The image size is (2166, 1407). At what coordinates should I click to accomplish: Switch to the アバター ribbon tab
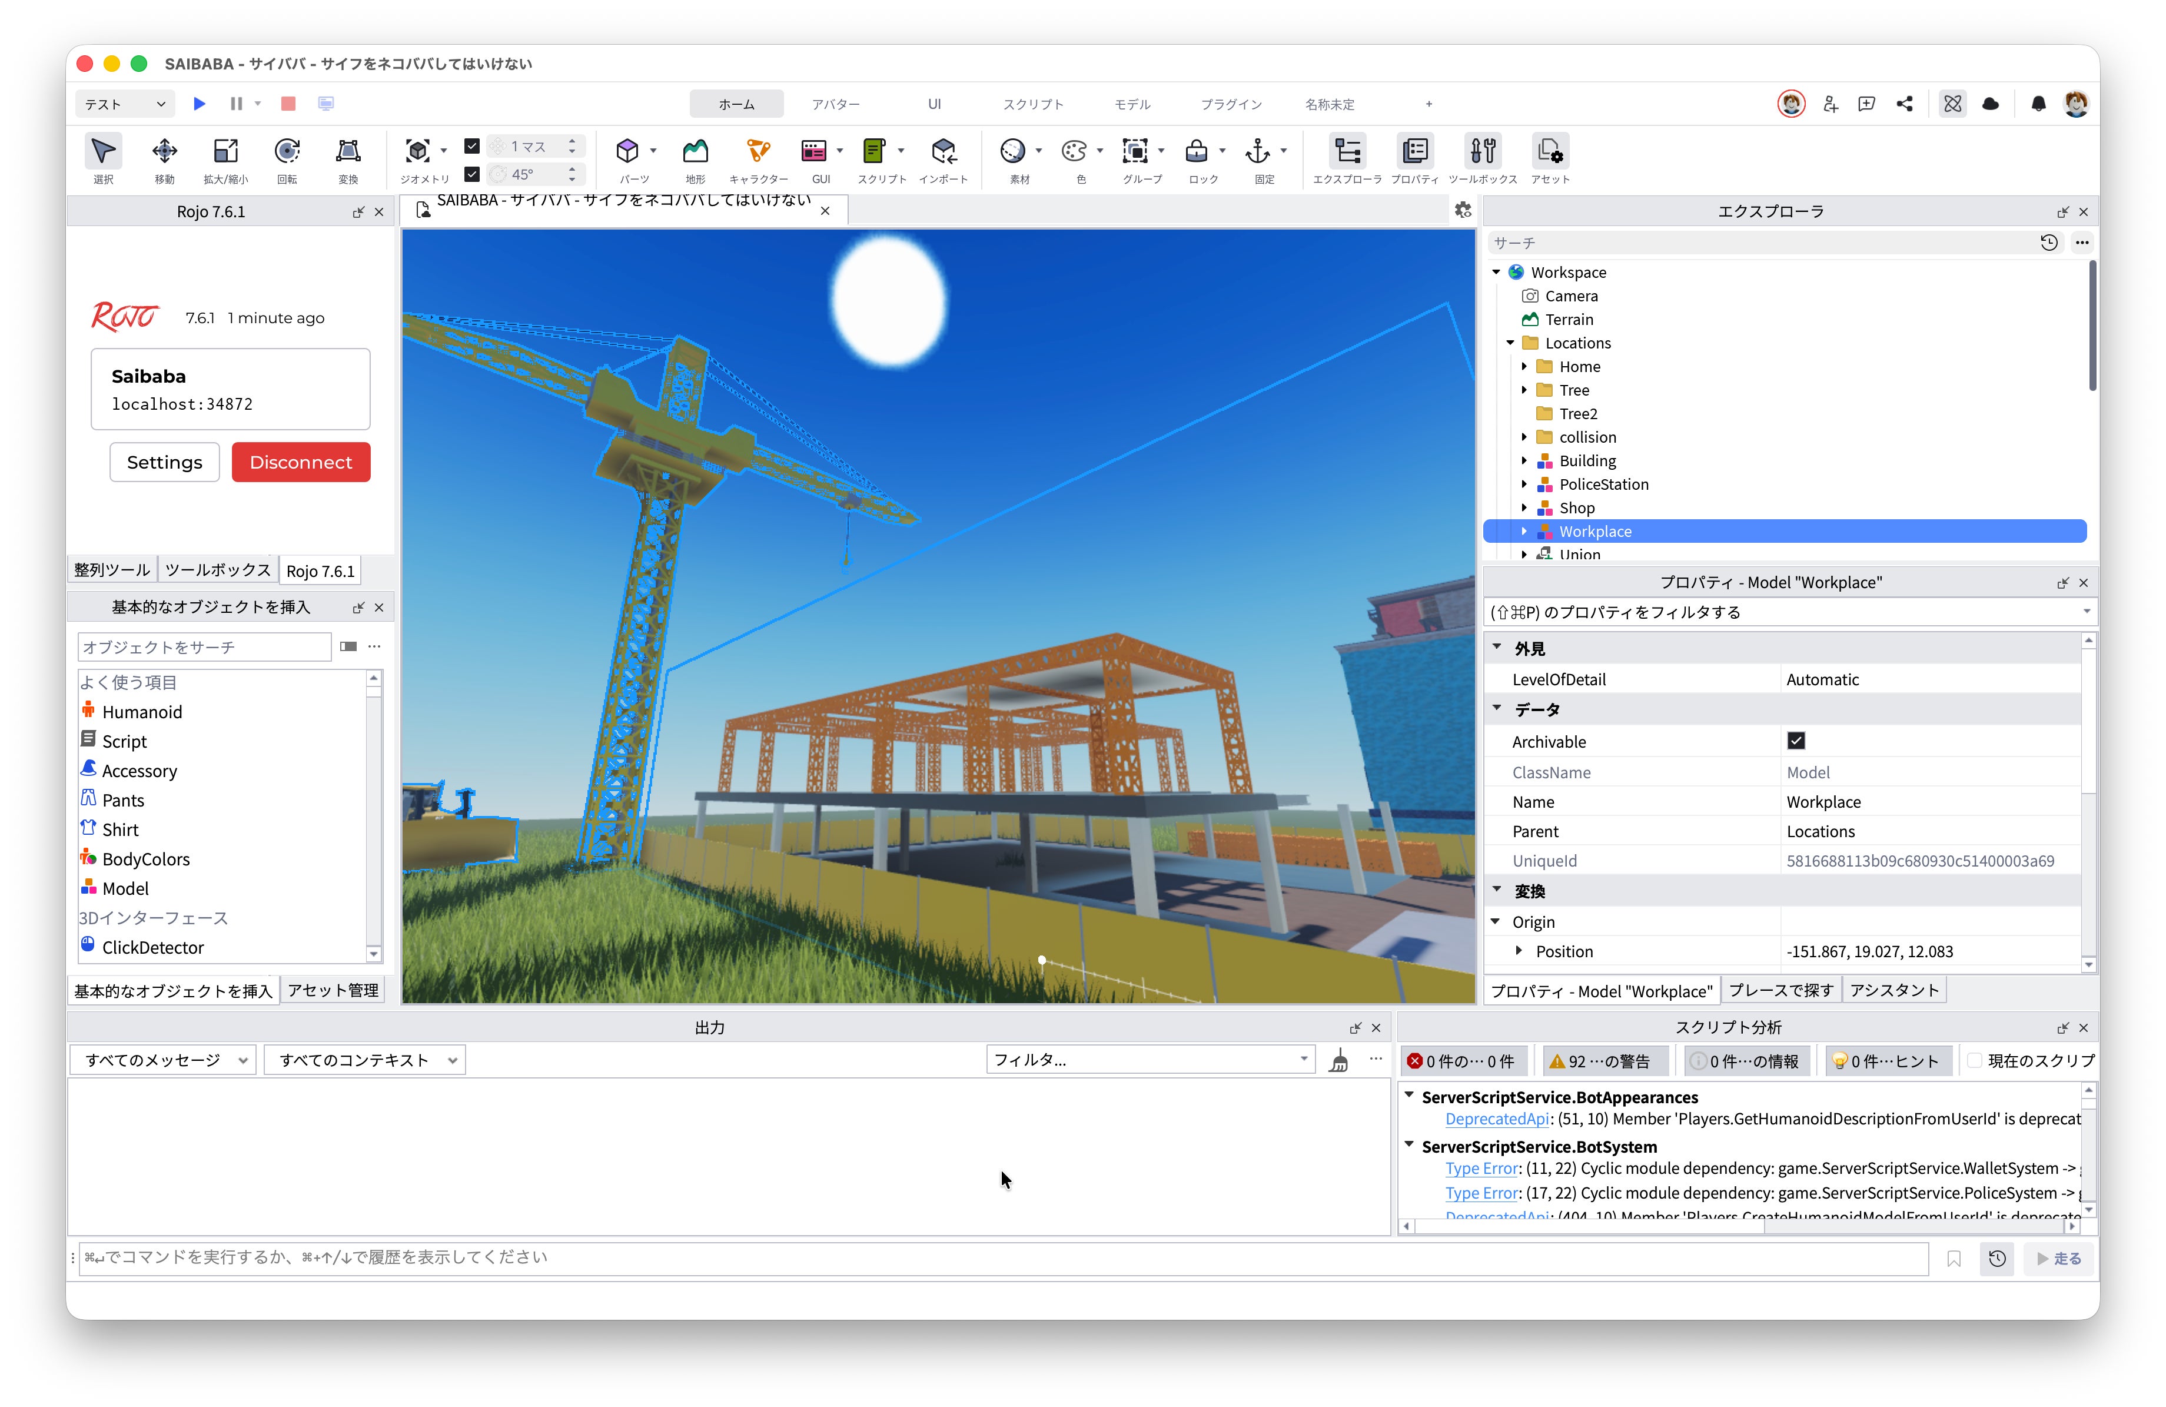click(x=835, y=105)
